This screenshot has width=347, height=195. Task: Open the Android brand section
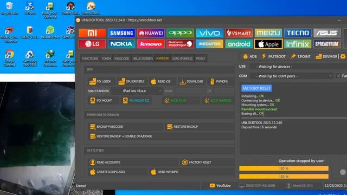(239, 44)
